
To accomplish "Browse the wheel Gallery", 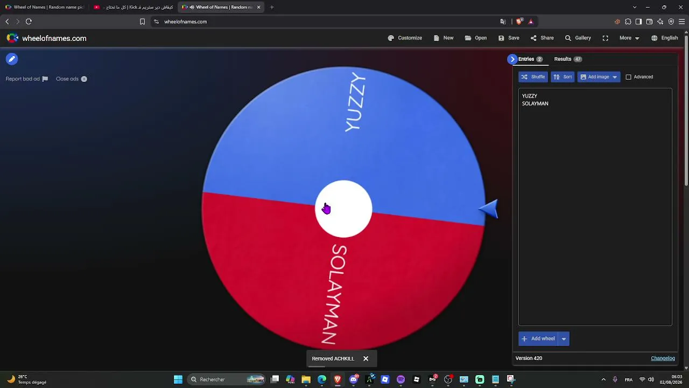I will point(578,38).
